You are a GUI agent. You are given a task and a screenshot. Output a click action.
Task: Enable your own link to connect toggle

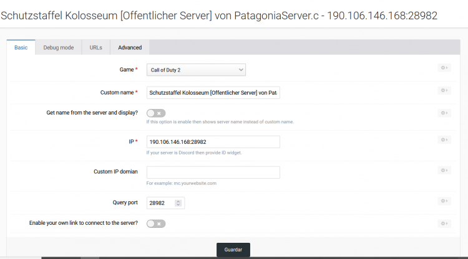click(x=156, y=224)
